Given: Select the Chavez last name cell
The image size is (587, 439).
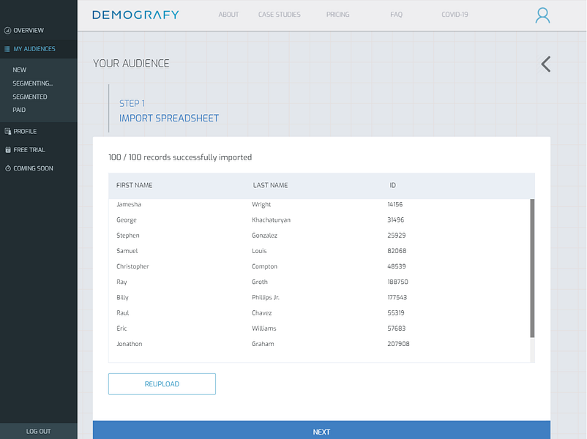Looking at the screenshot, I should point(262,313).
